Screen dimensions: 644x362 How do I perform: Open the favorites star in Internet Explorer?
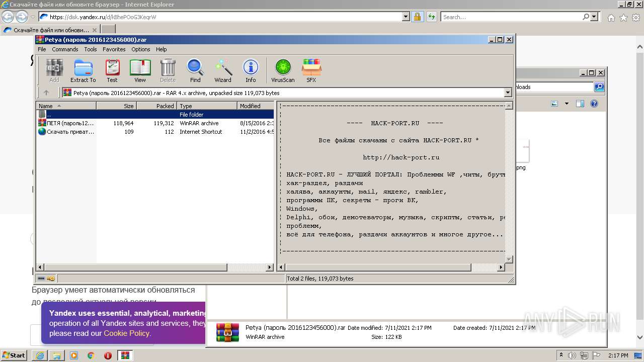pos(623,18)
